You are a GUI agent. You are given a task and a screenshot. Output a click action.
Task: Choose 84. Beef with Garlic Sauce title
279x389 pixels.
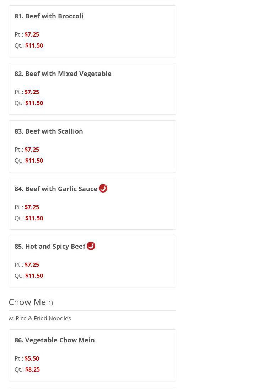pos(56,189)
